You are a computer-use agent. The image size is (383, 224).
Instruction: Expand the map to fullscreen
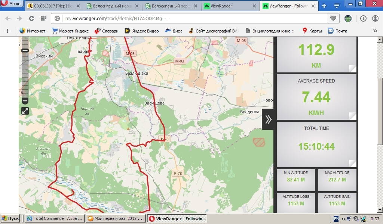click(25, 111)
